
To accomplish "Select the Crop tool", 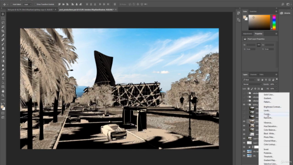I will coord(3,31).
